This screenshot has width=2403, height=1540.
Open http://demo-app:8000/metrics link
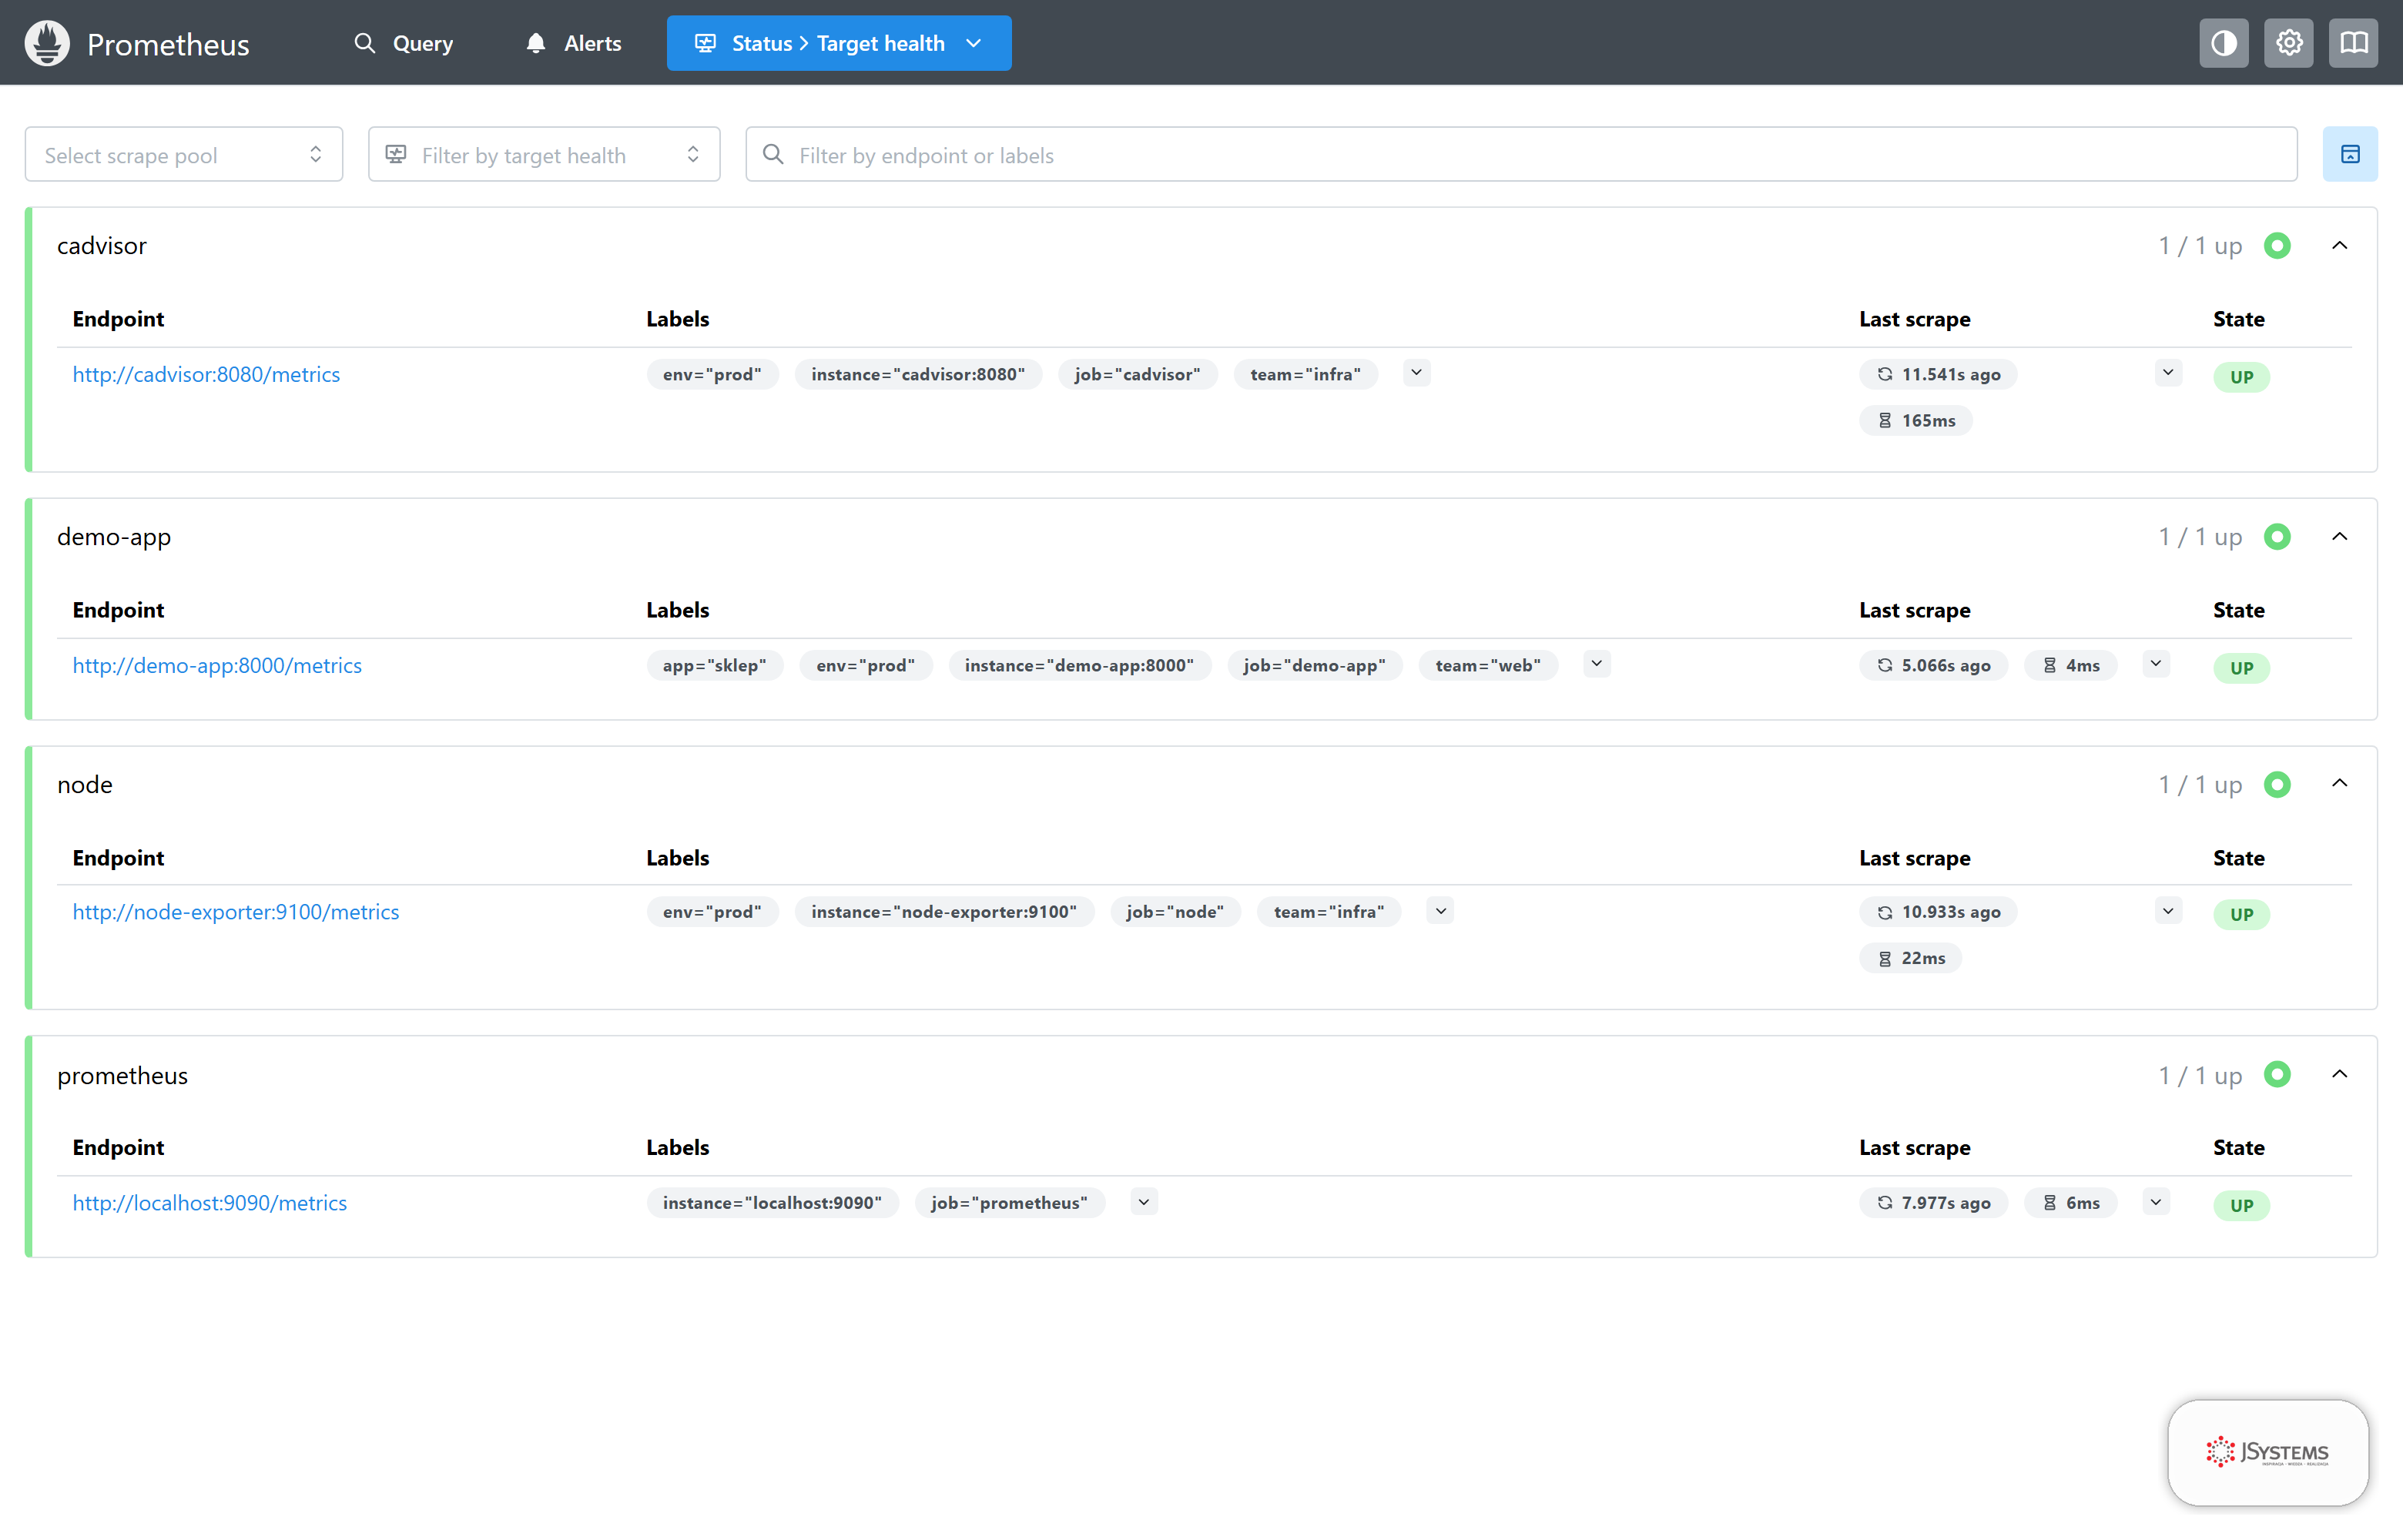[x=217, y=665]
